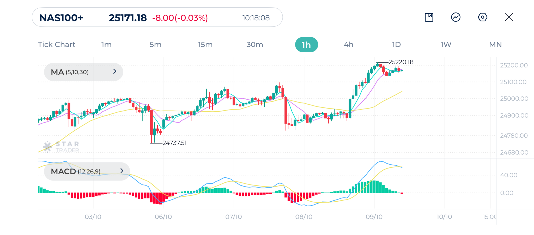Viewport: 534px width, 235px height.
Task: Click the 25220.18 high price marker
Action: (x=401, y=62)
